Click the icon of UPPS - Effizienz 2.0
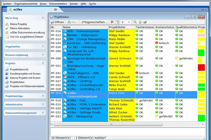This screenshot has height=140, width=211. [65, 77]
